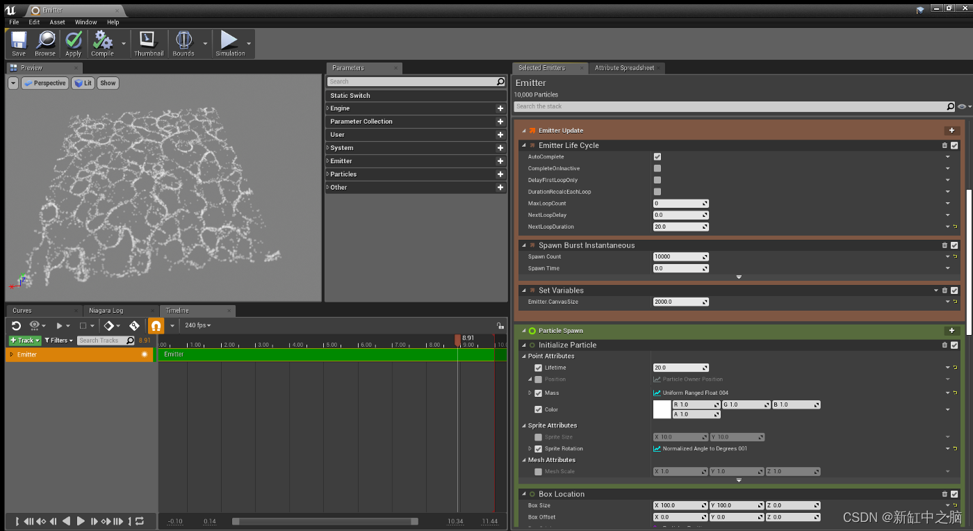Toggle looping playback in timeline
Screen dimensions: 973x531
(140, 521)
